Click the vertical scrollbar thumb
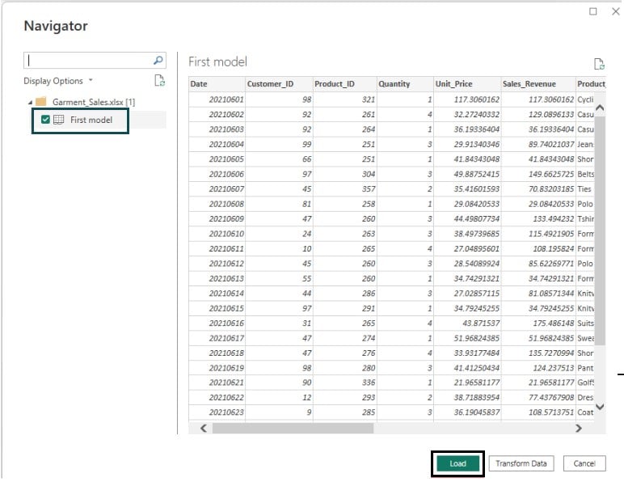The image size is (624, 482). coord(600,230)
